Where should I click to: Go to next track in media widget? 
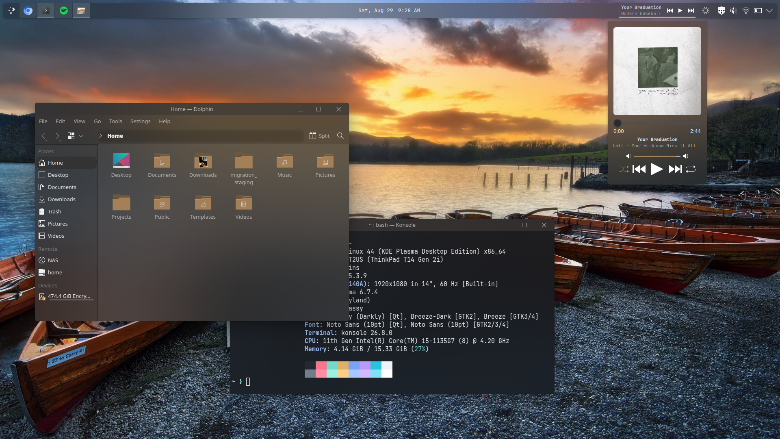pyautogui.click(x=675, y=169)
